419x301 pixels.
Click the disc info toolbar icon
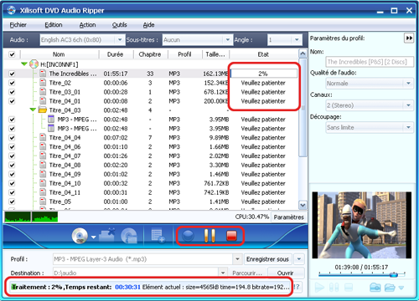(129, 236)
